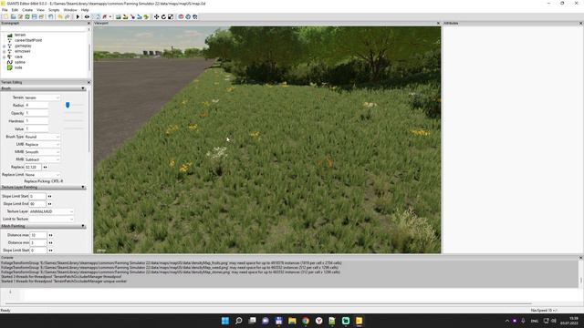
Task: Open the Scripts menu
Action: (x=54, y=10)
